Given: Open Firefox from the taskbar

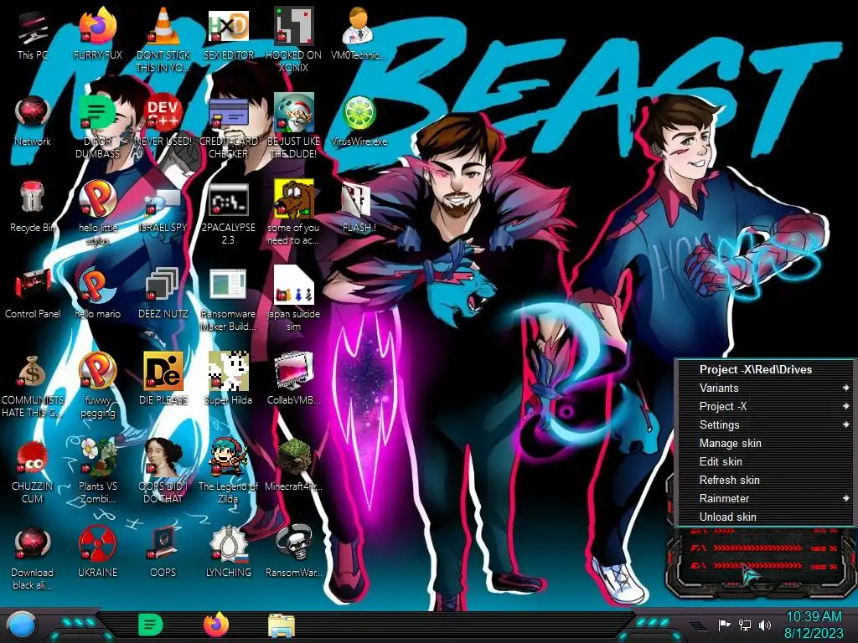Looking at the screenshot, I should click(216, 625).
